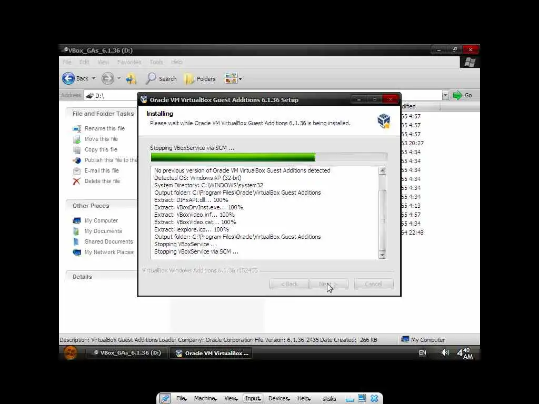Open the Devices menu in mini toolbar
Viewport: 539px width, 404px height.
coord(279,398)
